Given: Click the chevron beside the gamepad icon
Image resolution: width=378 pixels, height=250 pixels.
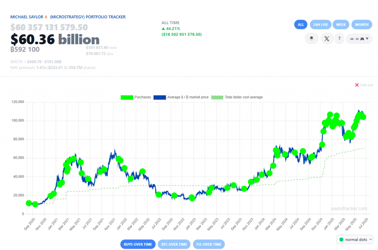Looking at the screenshot, I should click(367, 38).
